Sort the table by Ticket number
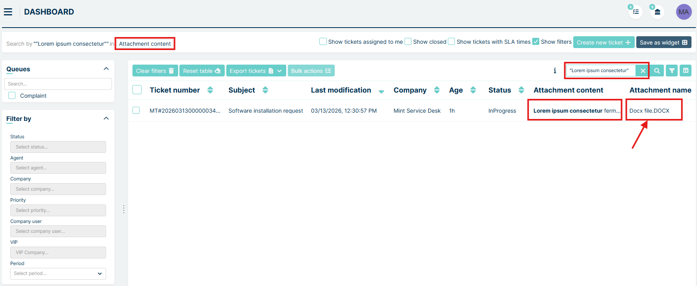697x286 pixels. click(x=210, y=90)
